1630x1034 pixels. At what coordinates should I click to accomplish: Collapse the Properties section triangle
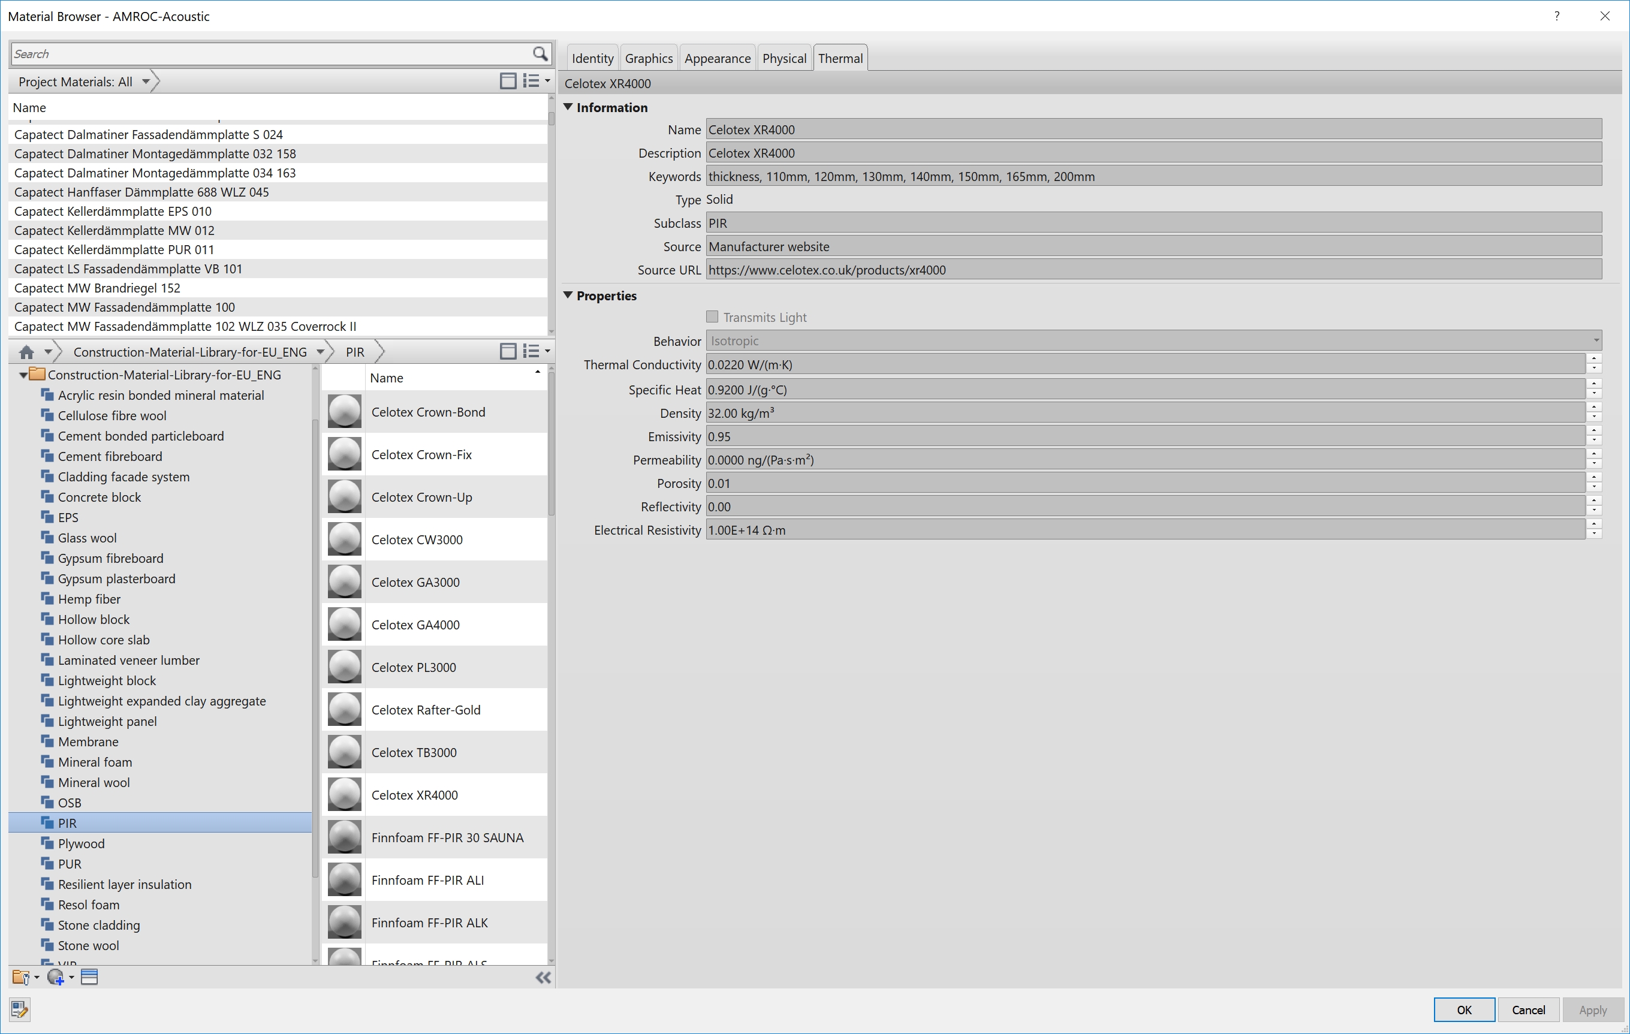[568, 295]
